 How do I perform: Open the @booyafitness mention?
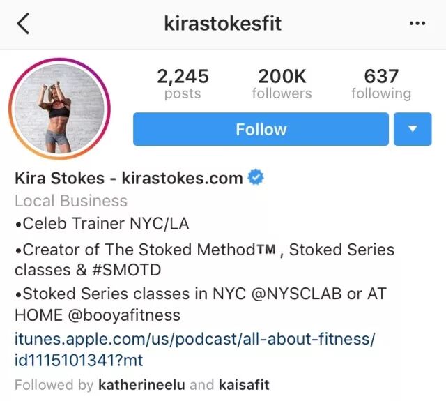[x=124, y=315]
